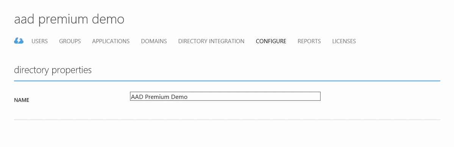This screenshot has height=147, width=454.
Task: Click the blue cloud icon beside USERS
Action: click(19, 41)
